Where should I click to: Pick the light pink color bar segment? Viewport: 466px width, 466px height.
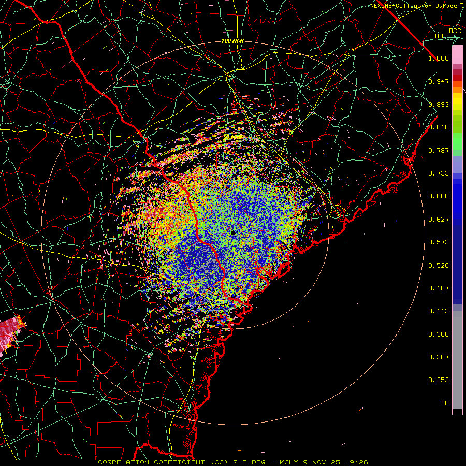[457, 55]
